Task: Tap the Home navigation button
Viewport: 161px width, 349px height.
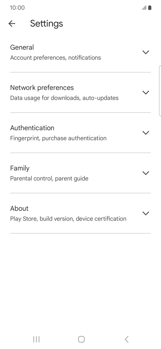Action: click(x=81, y=339)
